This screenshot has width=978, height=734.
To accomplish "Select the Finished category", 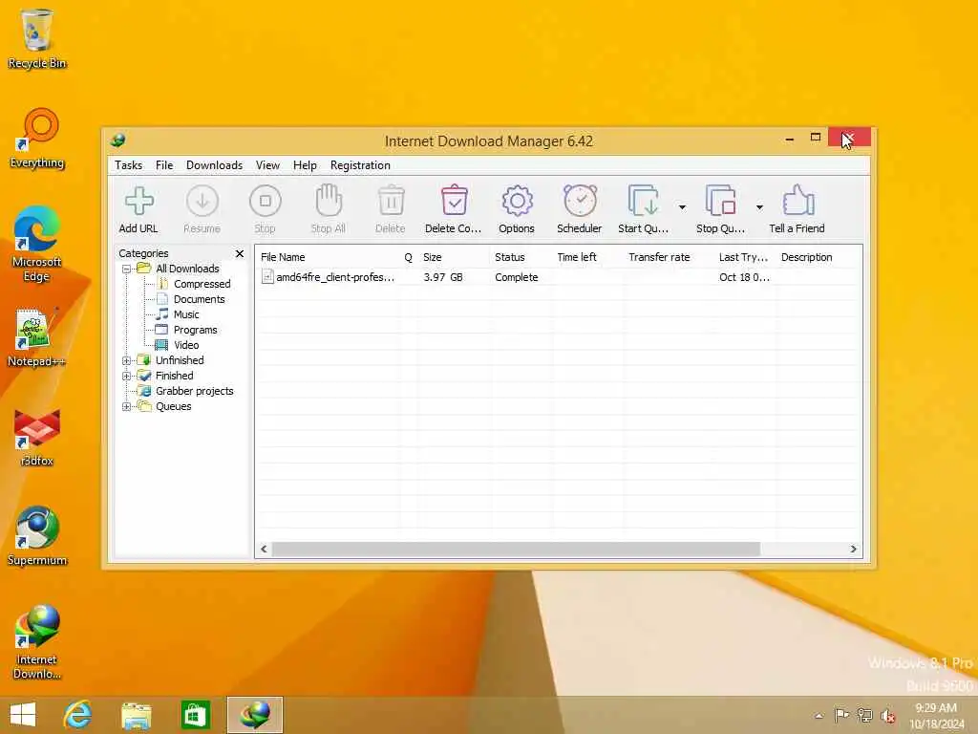I will [x=174, y=376].
